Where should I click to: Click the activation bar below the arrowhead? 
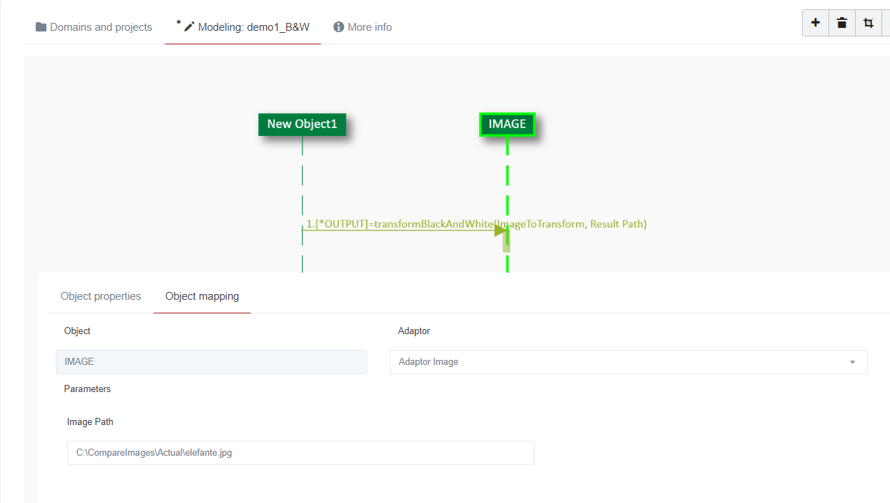click(507, 244)
